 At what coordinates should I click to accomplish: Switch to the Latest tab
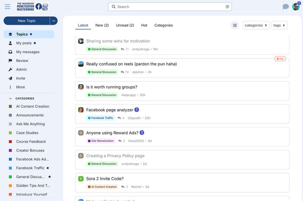[83, 25]
